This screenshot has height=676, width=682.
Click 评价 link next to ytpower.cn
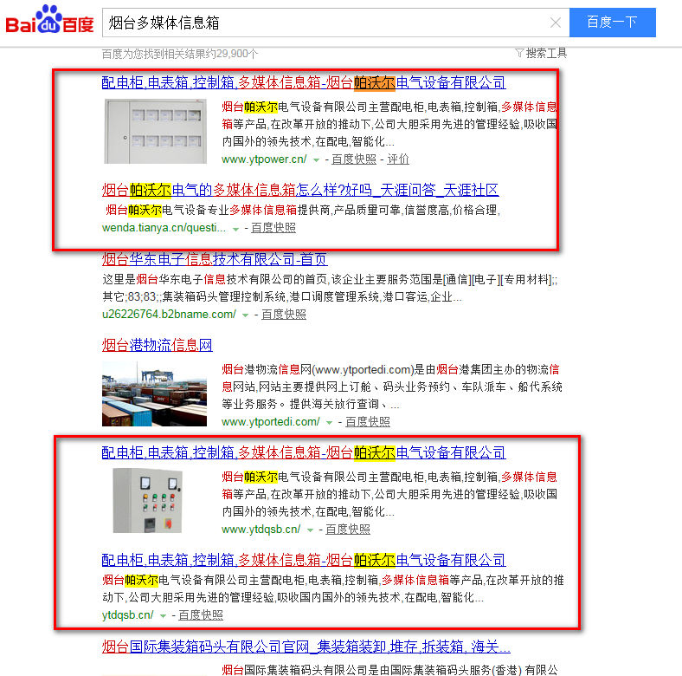pos(398,159)
